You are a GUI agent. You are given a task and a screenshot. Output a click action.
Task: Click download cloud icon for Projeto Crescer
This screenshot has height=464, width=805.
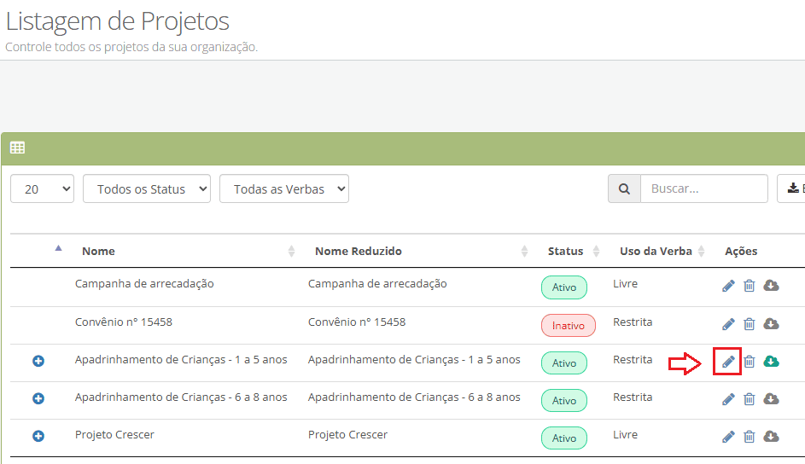[x=771, y=437]
